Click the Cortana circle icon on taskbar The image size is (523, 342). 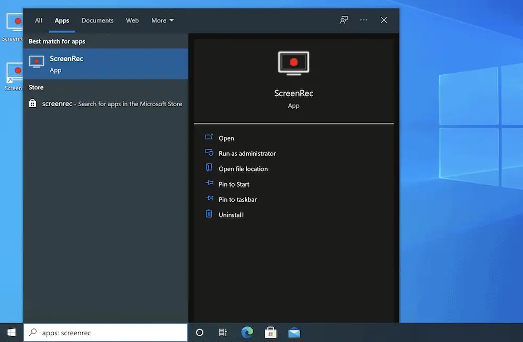(200, 332)
